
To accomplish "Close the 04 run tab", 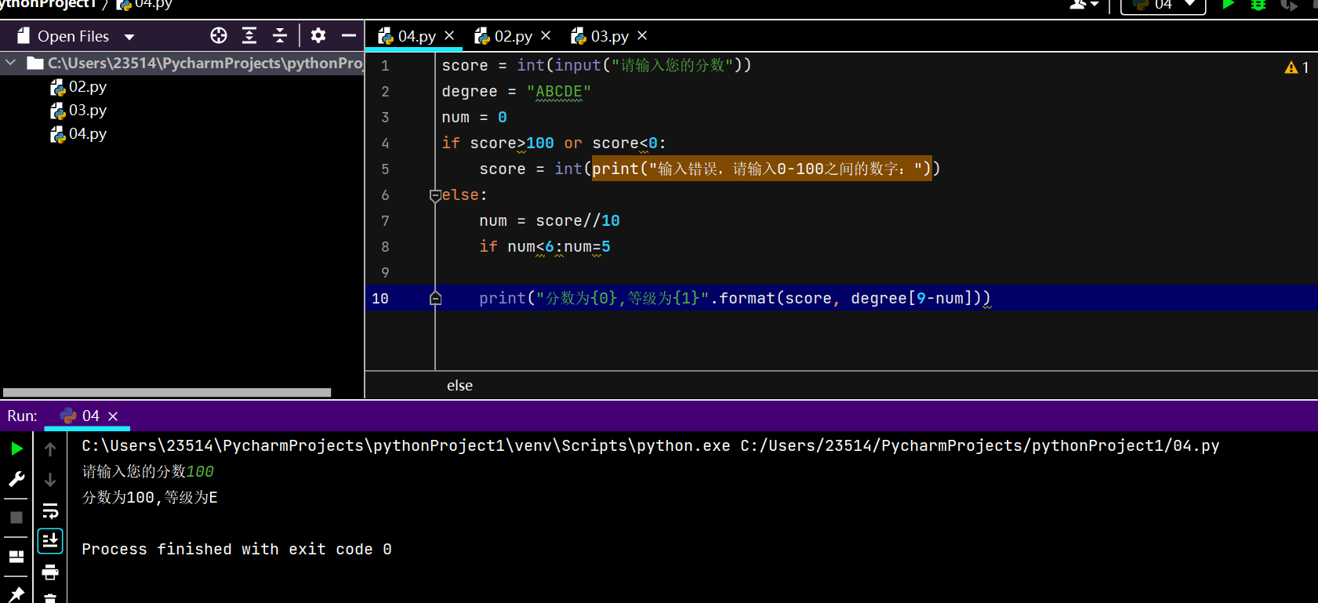I will [113, 416].
